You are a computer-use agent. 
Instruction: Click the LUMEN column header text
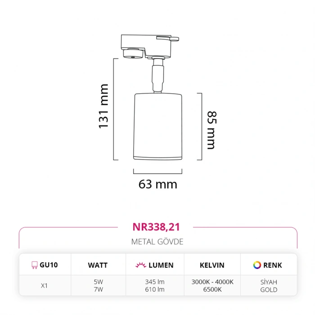coord(161,265)
